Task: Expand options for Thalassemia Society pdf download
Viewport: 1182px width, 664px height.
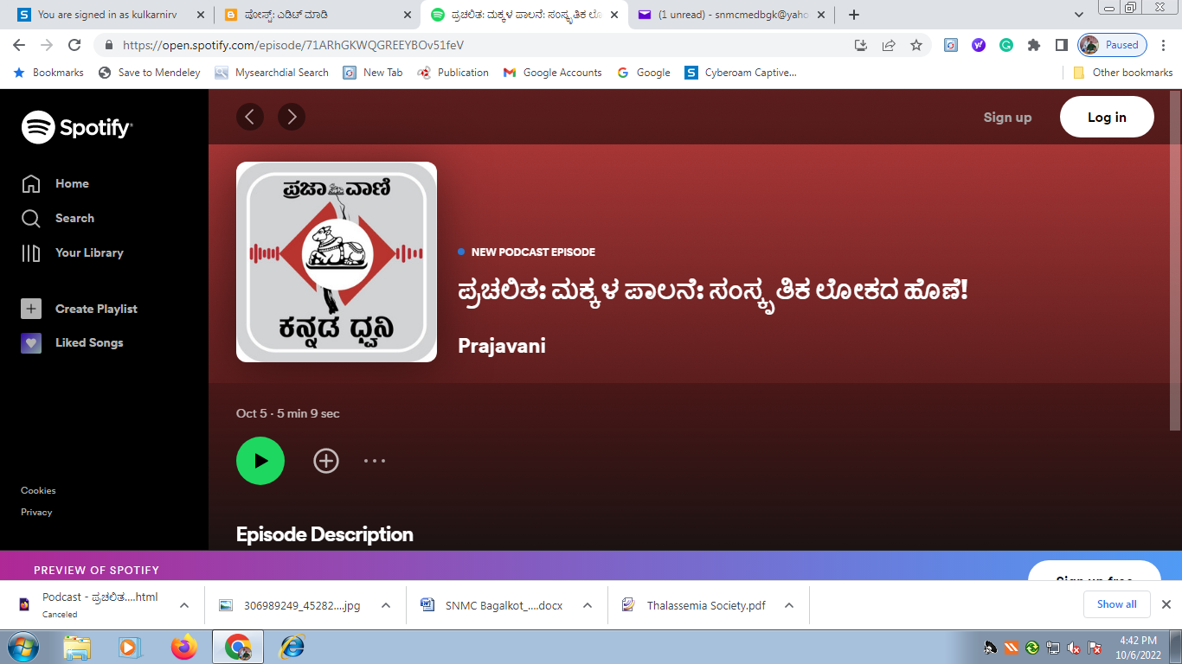Action: [789, 605]
